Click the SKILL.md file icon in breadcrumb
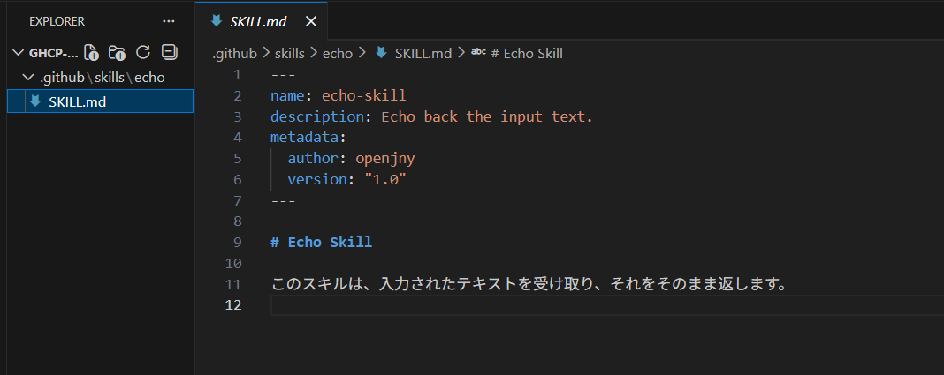The height and width of the screenshot is (375, 944). [382, 53]
